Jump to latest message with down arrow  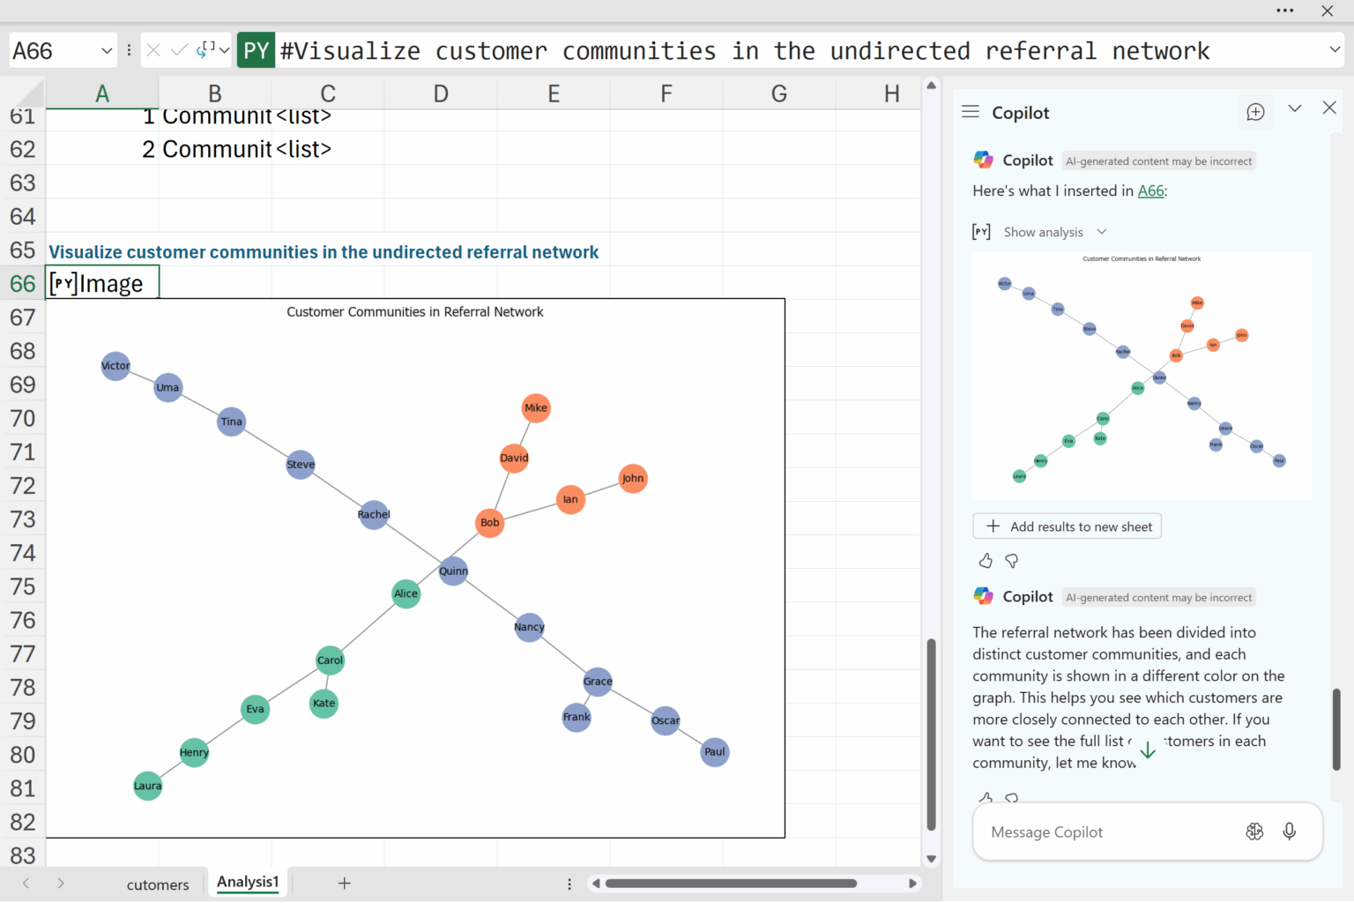pos(1148,750)
